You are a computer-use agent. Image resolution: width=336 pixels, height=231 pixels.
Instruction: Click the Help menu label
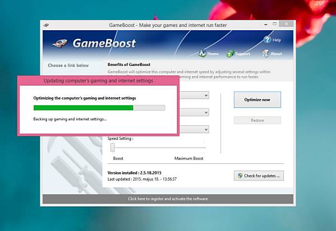click(277, 40)
